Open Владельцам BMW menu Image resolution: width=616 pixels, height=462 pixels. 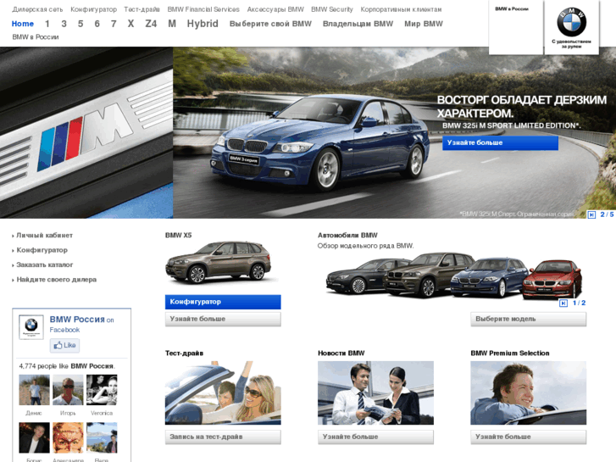(358, 24)
